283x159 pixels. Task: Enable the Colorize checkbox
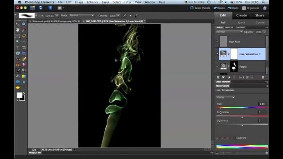(234, 138)
